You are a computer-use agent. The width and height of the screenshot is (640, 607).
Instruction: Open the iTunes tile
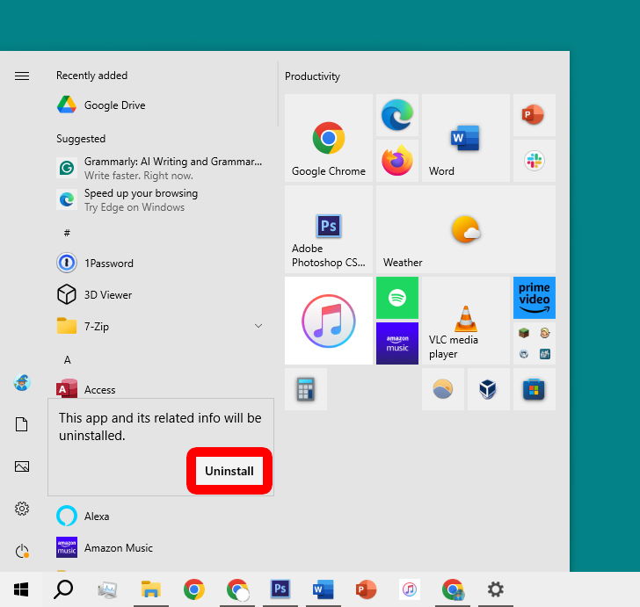[x=329, y=321]
